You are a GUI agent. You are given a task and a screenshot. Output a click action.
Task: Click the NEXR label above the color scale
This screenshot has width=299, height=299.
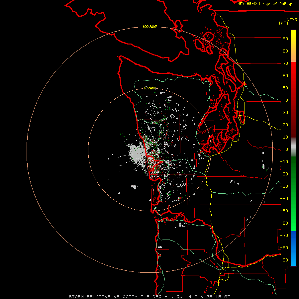(292, 20)
